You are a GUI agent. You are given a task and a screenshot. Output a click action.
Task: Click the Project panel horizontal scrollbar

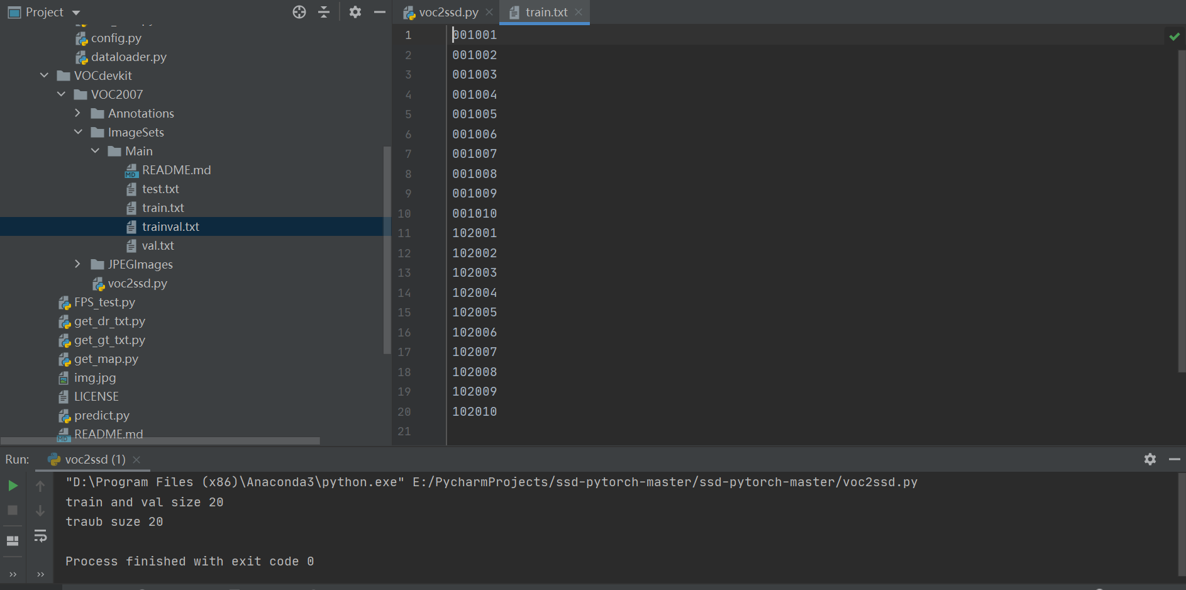(x=160, y=441)
